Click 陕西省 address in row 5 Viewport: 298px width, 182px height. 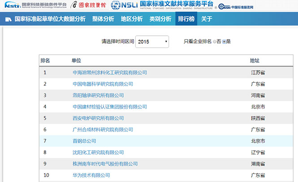[258, 119]
